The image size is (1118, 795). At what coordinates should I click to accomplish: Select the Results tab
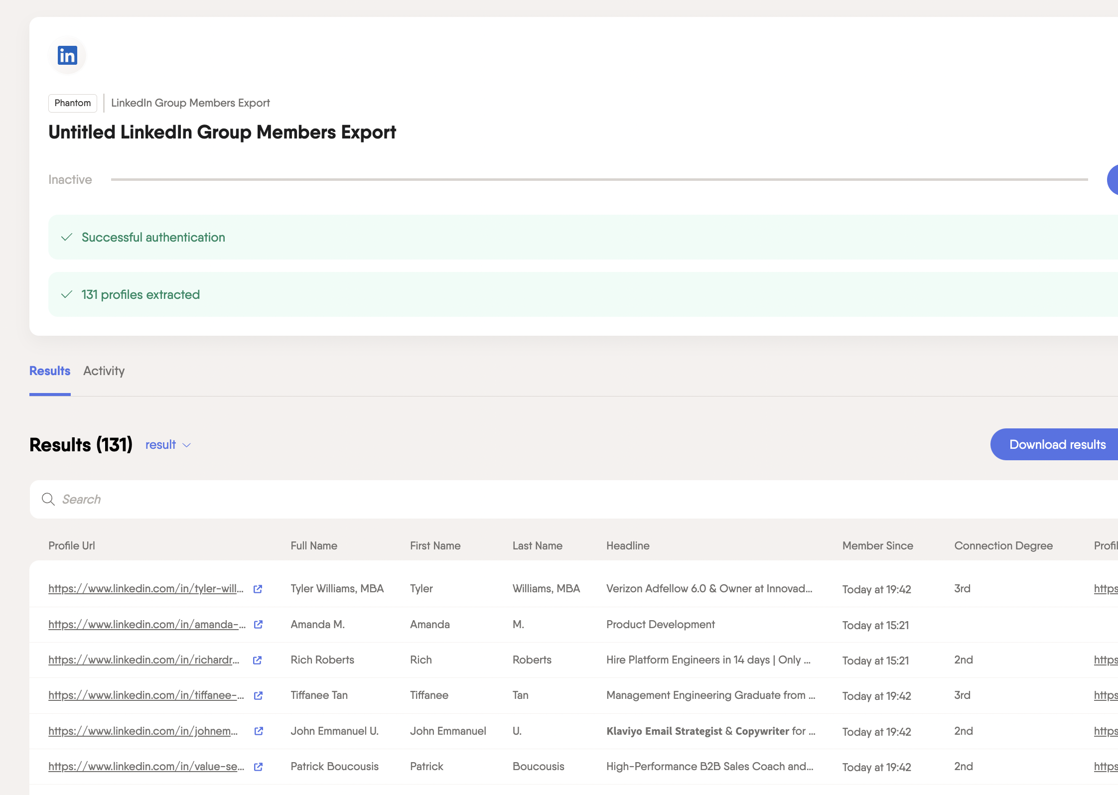[x=50, y=371]
